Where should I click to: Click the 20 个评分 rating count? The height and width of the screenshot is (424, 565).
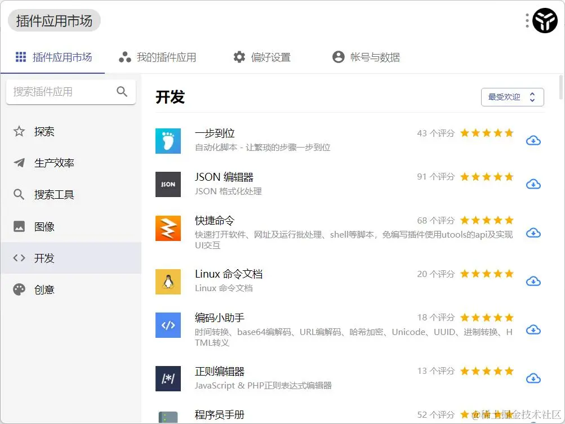pos(436,274)
